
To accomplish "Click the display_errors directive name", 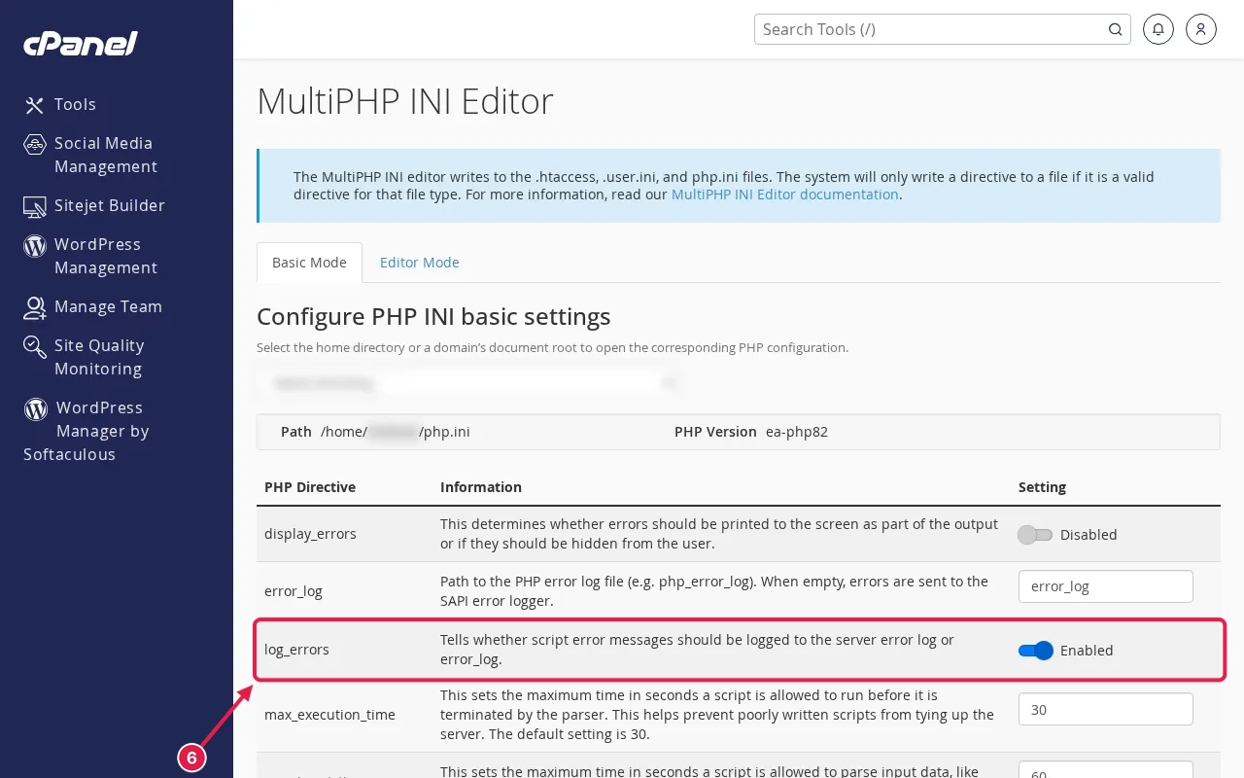I will [310, 534].
